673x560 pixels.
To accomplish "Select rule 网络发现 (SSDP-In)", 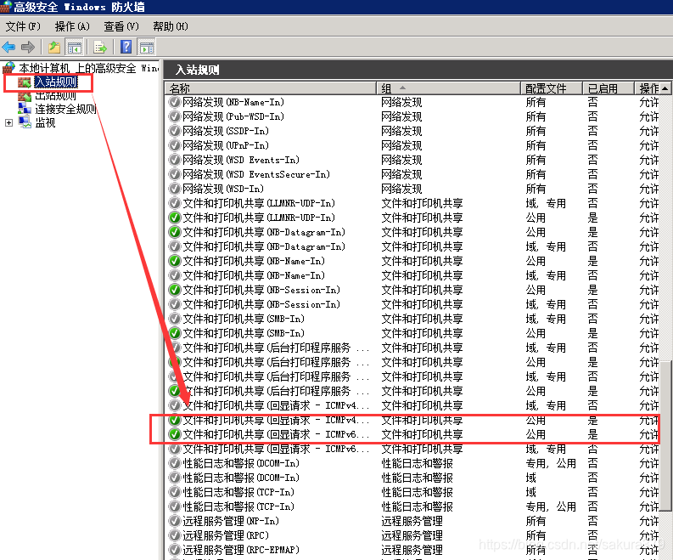I will pos(226,131).
